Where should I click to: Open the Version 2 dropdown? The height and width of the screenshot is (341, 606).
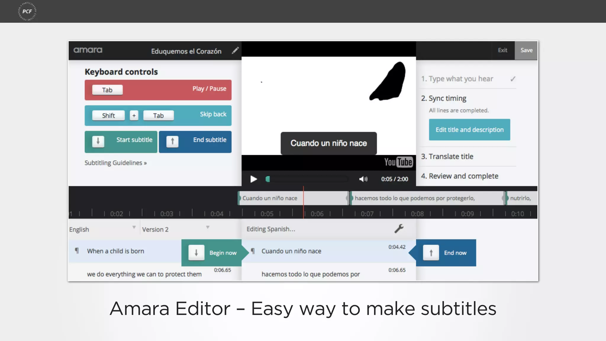pyautogui.click(x=176, y=229)
